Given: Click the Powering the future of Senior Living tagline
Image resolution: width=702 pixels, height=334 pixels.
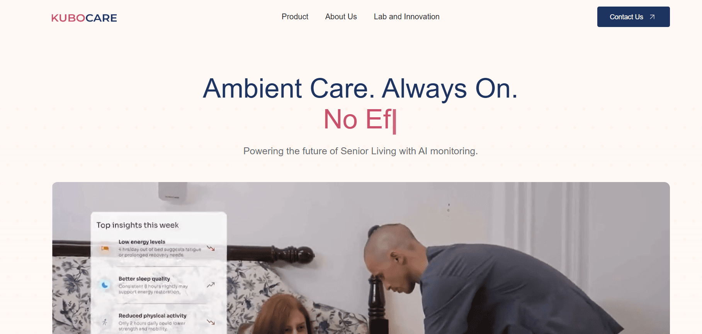Looking at the screenshot, I should [360, 151].
